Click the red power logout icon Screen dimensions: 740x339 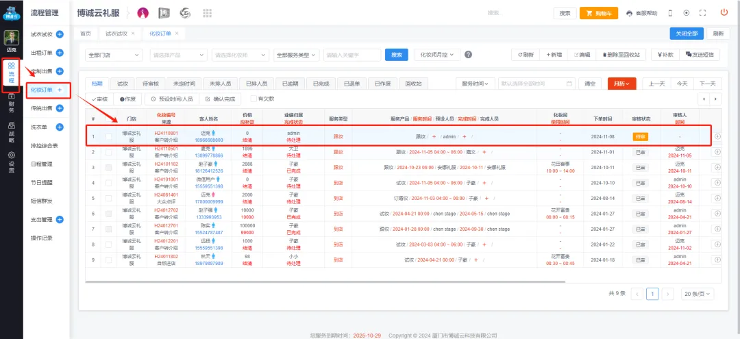coord(724,12)
